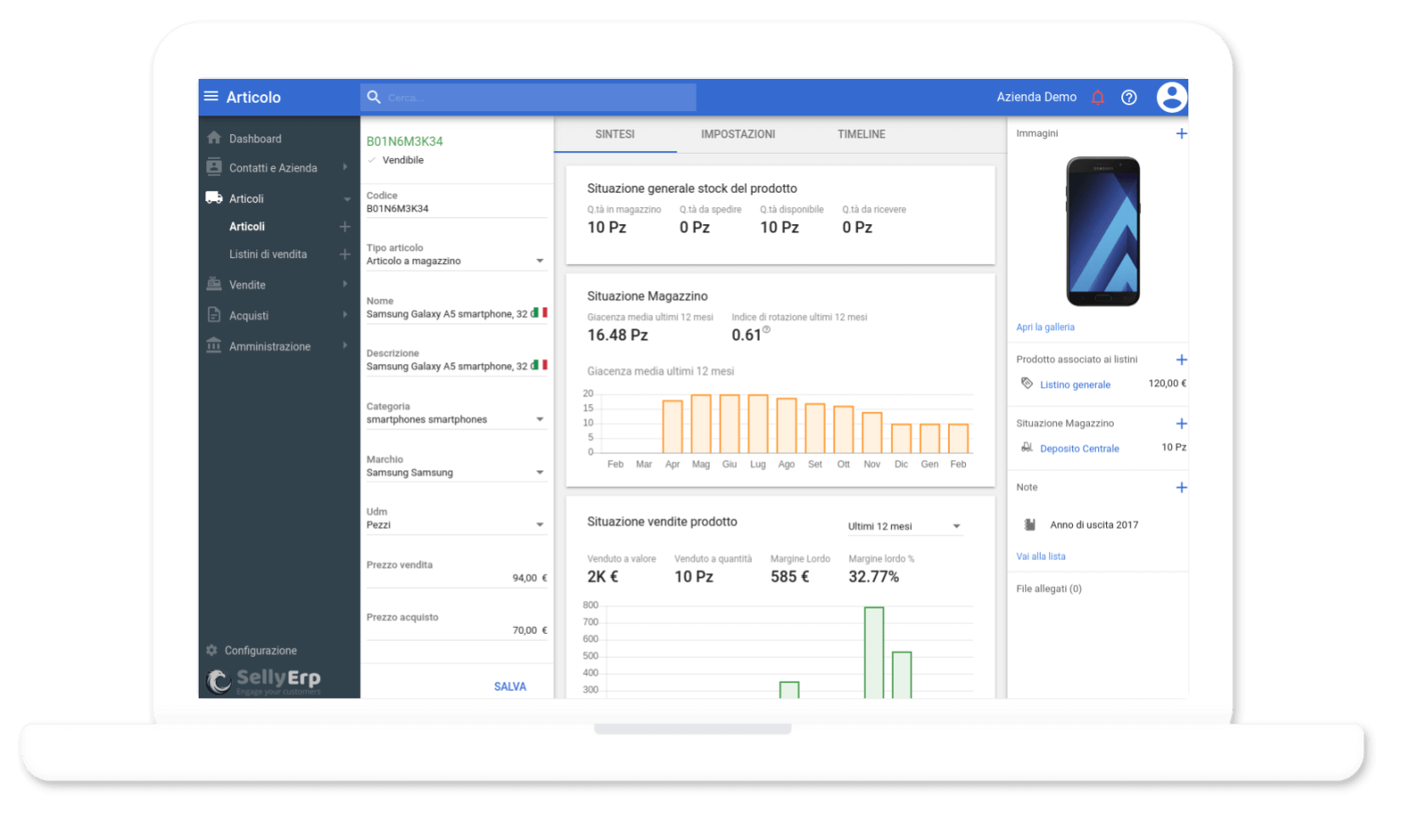Screen dimensions: 1426x824
Task: Click the SALVA button
Action: pyautogui.click(x=510, y=687)
